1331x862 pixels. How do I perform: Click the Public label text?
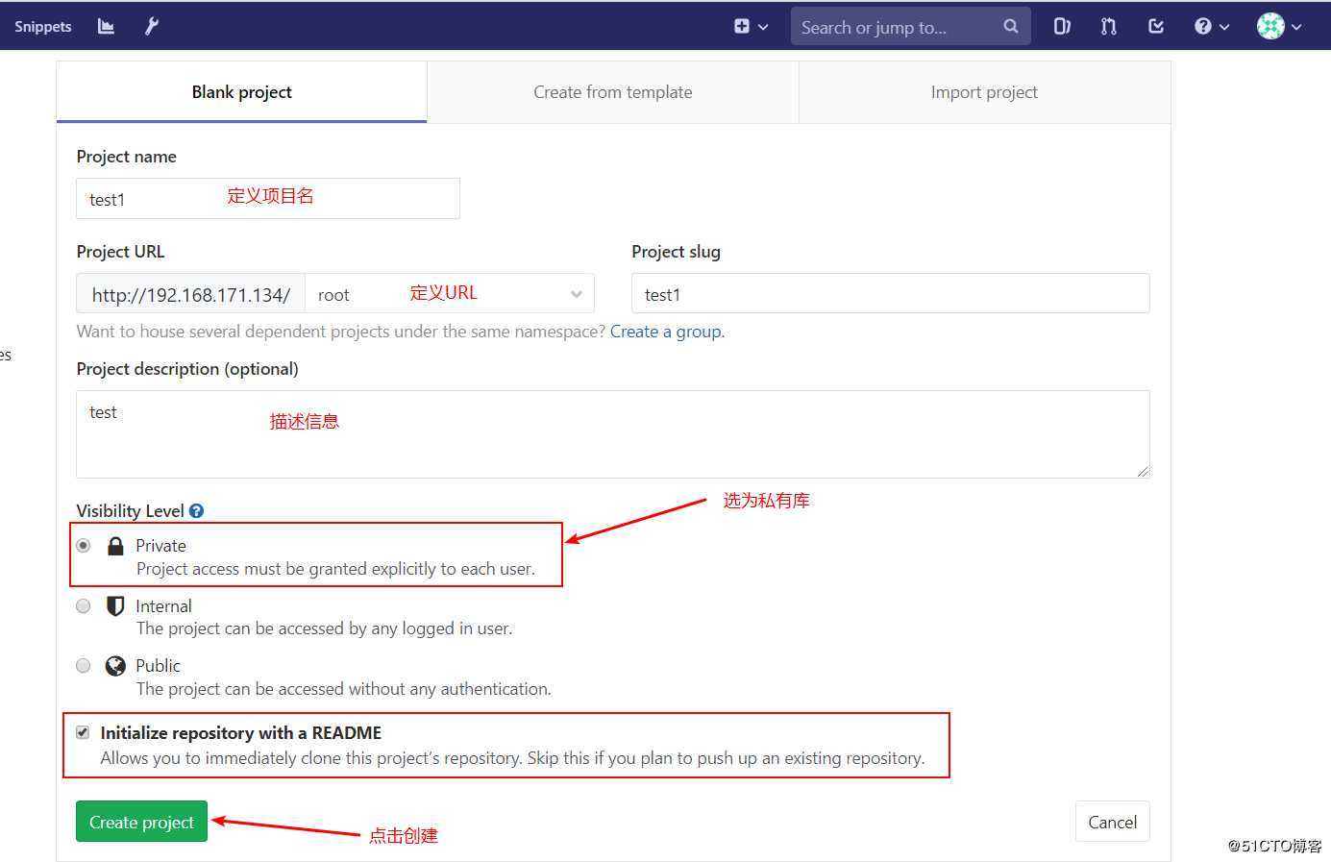click(x=158, y=666)
